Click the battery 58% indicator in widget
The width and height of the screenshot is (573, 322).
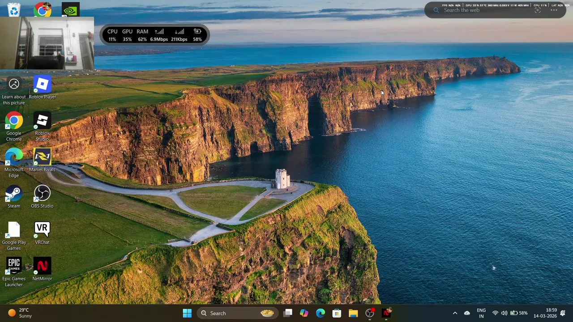[197, 35]
